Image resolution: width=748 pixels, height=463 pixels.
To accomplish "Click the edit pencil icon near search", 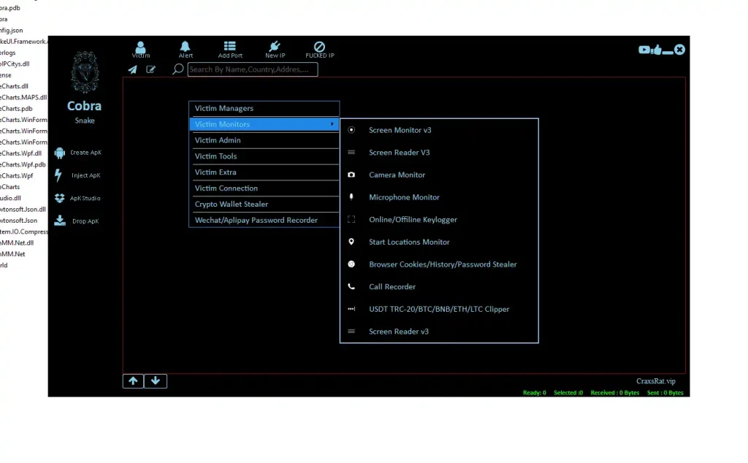I will pos(151,69).
